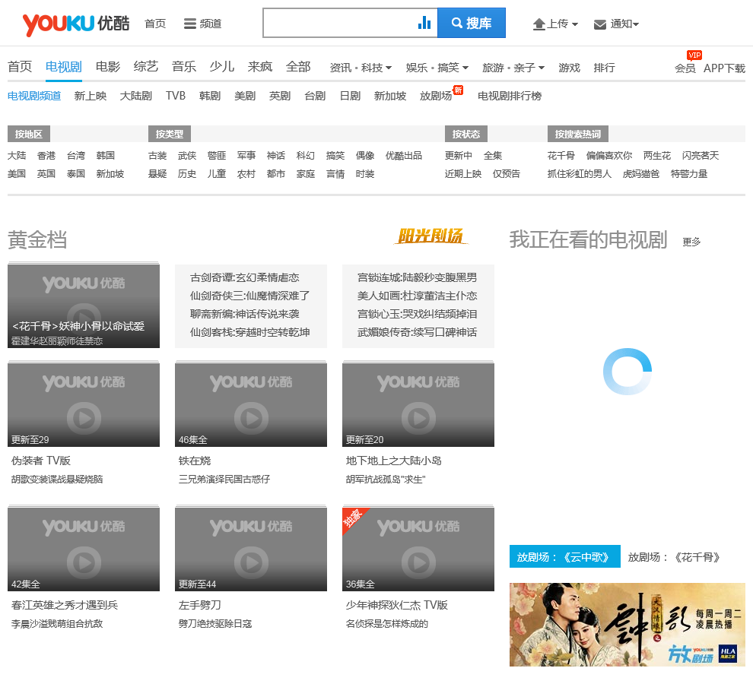This screenshot has width=753, height=684.
Task: Open the 云中歌 banner image
Action: (x=627, y=625)
